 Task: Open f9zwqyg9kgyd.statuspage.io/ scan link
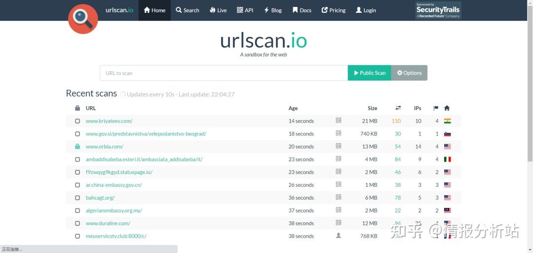tap(119, 172)
